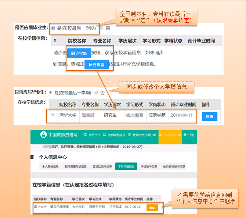Switch to 教师资格考试信息 tab
This screenshot has width=246, height=218.
76,166
